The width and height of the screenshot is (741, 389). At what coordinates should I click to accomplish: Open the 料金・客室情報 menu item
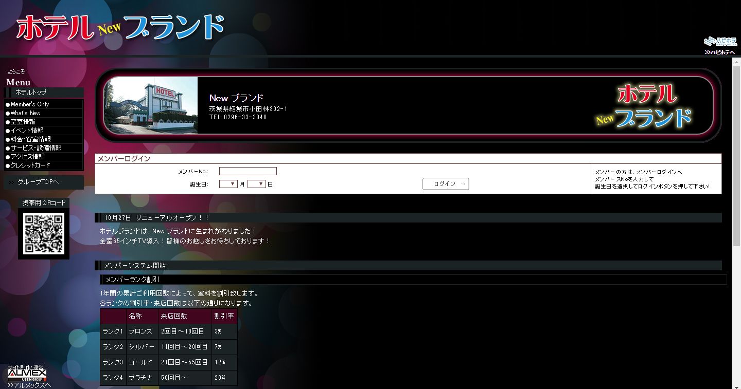[x=44, y=139]
